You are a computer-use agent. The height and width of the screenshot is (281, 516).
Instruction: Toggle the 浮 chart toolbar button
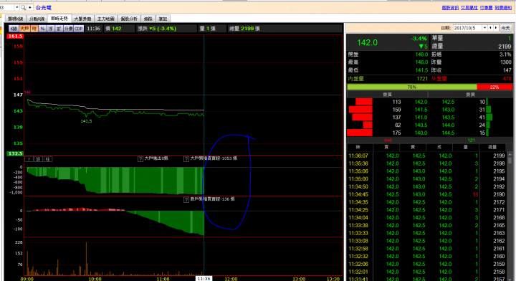(x=51, y=29)
